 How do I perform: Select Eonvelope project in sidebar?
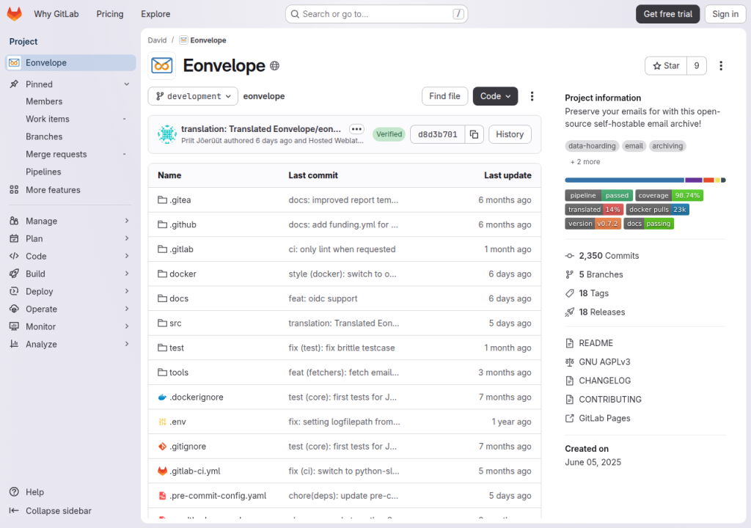click(x=71, y=63)
